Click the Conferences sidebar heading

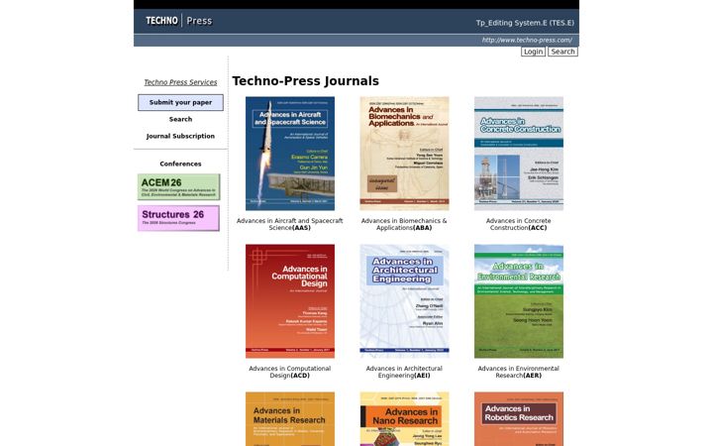coord(180,164)
